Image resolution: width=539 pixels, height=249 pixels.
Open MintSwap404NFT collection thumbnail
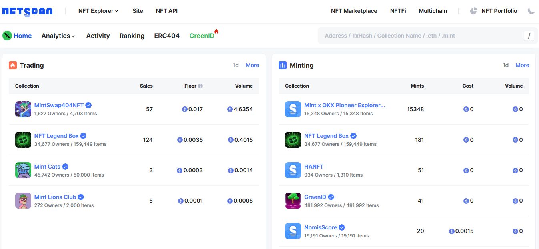point(23,109)
